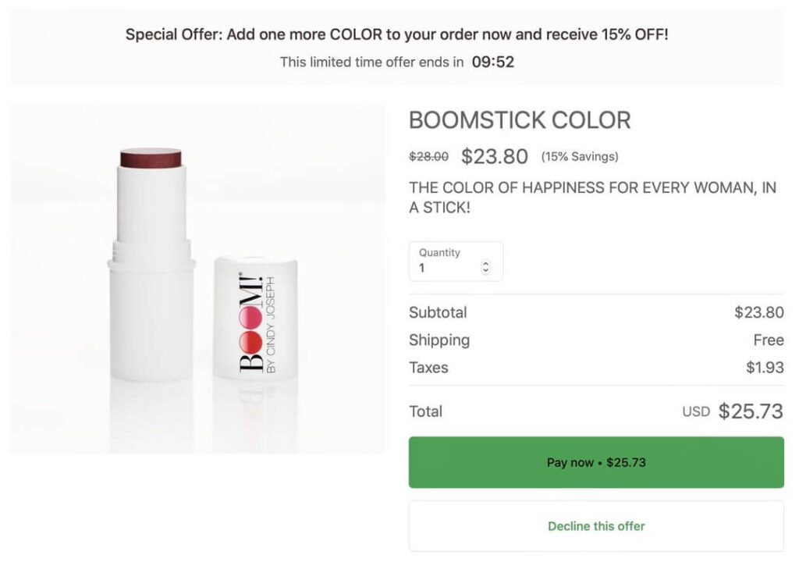Click the crossed-out $28.00 original price
The height and width of the screenshot is (566, 799).
tap(428, 157)
